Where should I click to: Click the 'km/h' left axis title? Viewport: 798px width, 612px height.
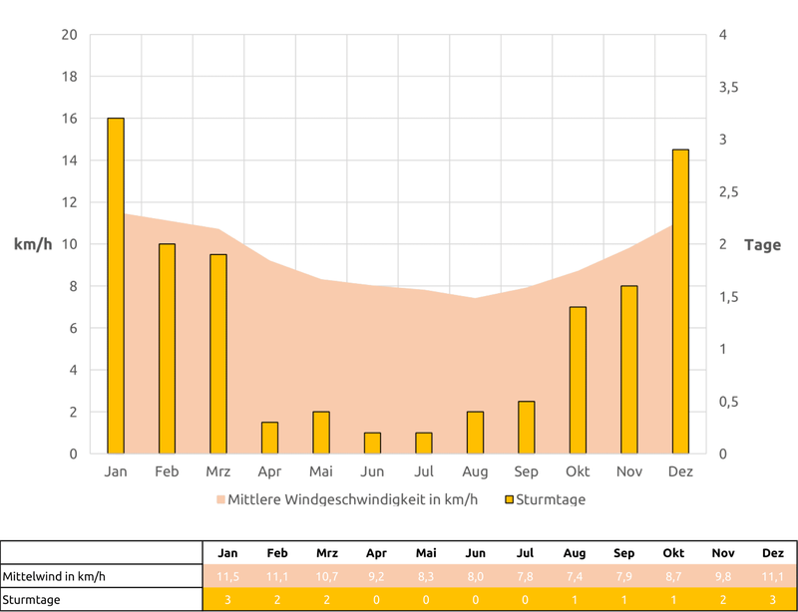click(x=33, y=245)
